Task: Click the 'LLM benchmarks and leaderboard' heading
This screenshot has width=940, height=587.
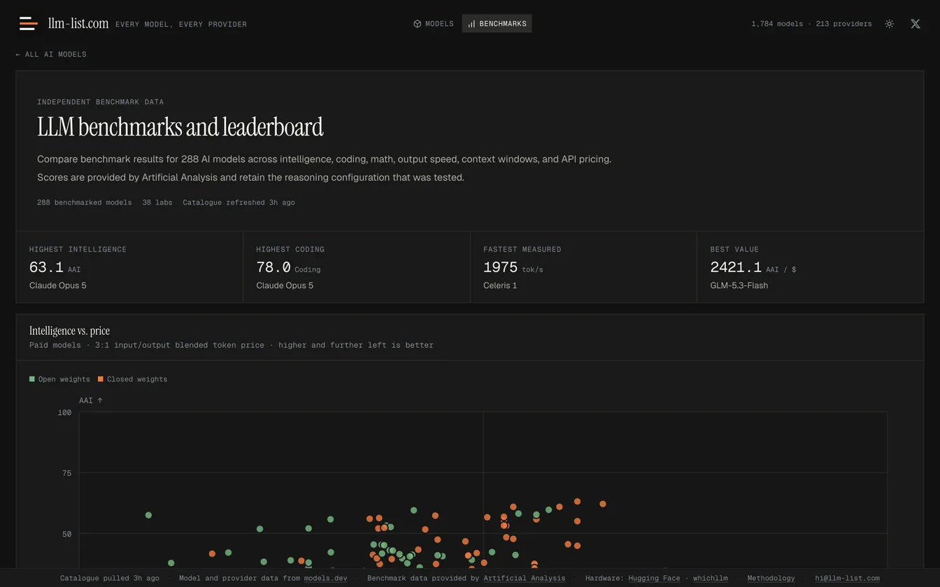Action: (x=180, y=127)
